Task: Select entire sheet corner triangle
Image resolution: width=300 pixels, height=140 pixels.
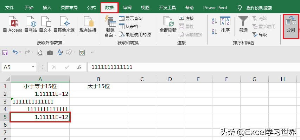Action: (6, 79)
